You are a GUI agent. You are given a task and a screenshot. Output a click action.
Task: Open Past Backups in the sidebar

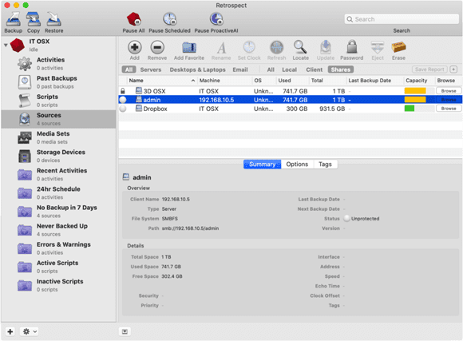pyautogui.click(x=58, y=82)
